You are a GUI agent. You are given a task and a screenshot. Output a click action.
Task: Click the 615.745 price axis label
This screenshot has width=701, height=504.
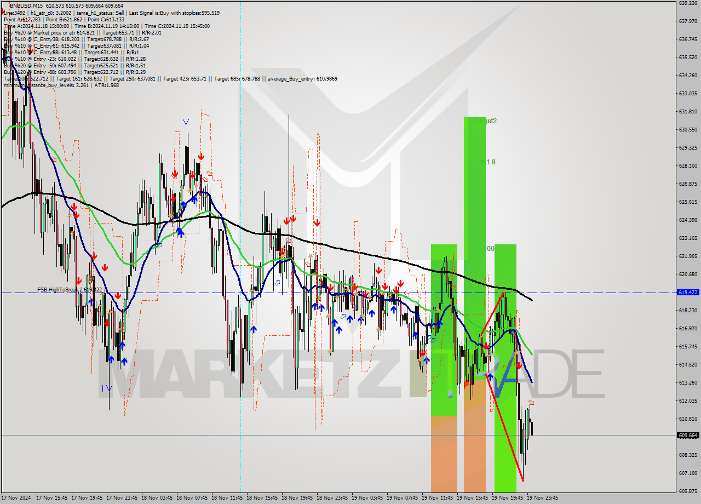[688, 346]
